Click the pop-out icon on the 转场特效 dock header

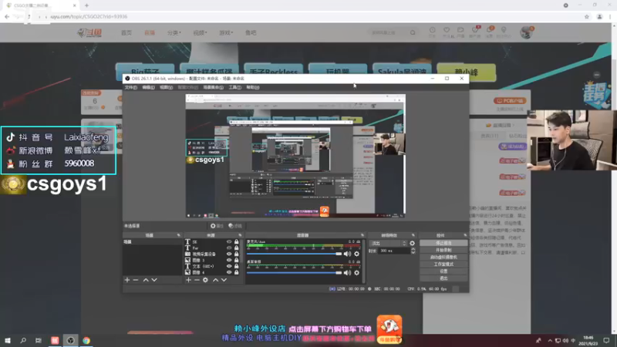pos(413,235)
